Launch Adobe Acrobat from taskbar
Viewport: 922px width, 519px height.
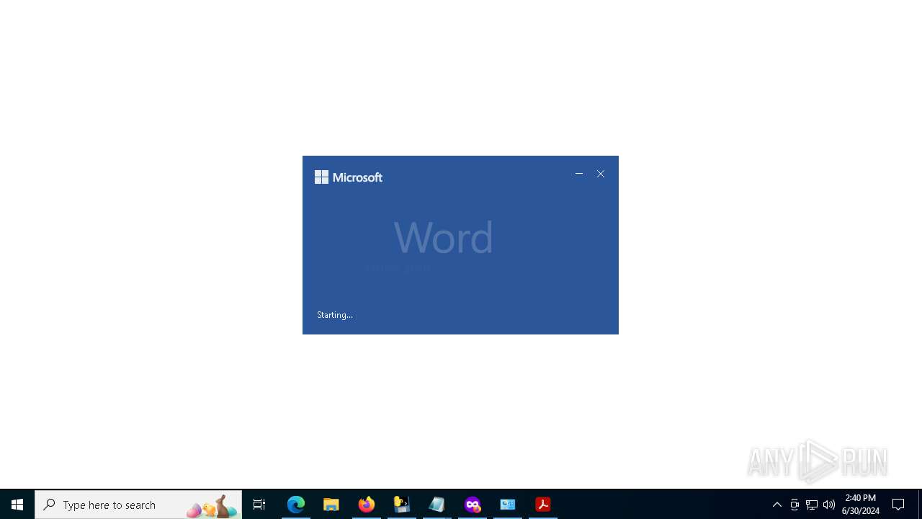543,505
